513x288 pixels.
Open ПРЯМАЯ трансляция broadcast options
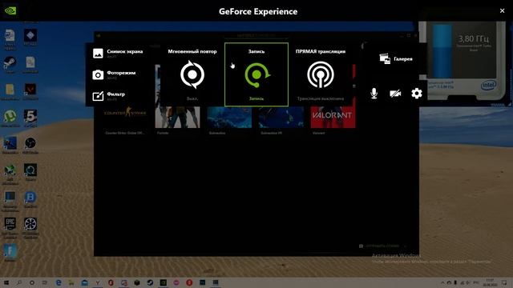[321, 74]
